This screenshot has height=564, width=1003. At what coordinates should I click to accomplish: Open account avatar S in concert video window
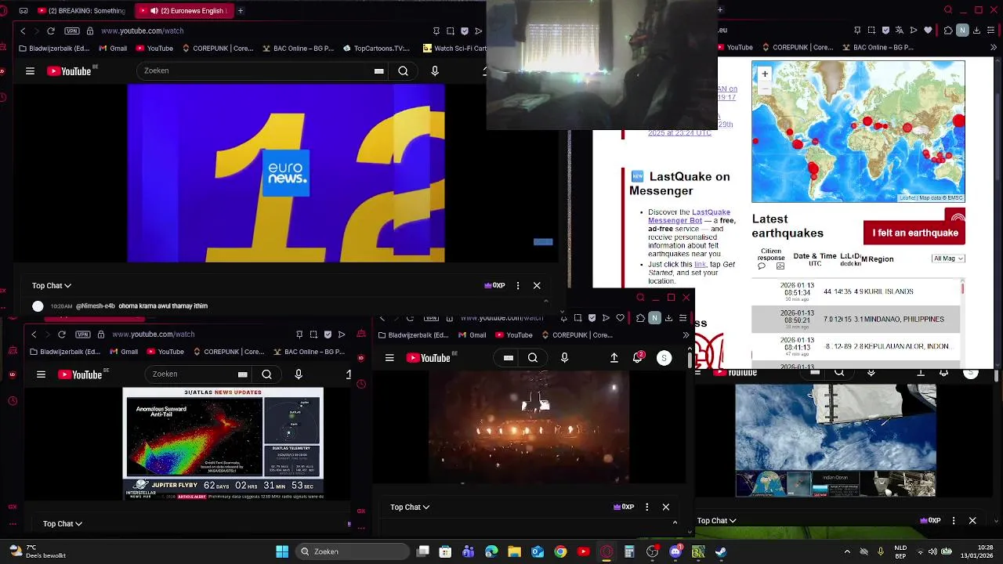click(664, 358)
